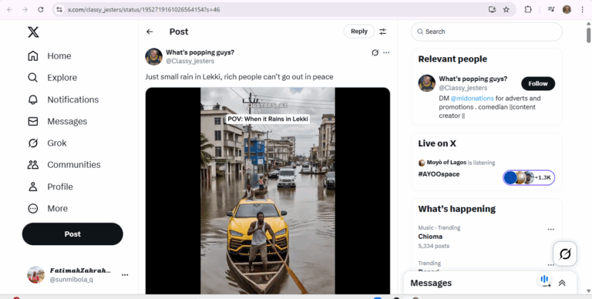Expand the More menu label

click(57, 208)
